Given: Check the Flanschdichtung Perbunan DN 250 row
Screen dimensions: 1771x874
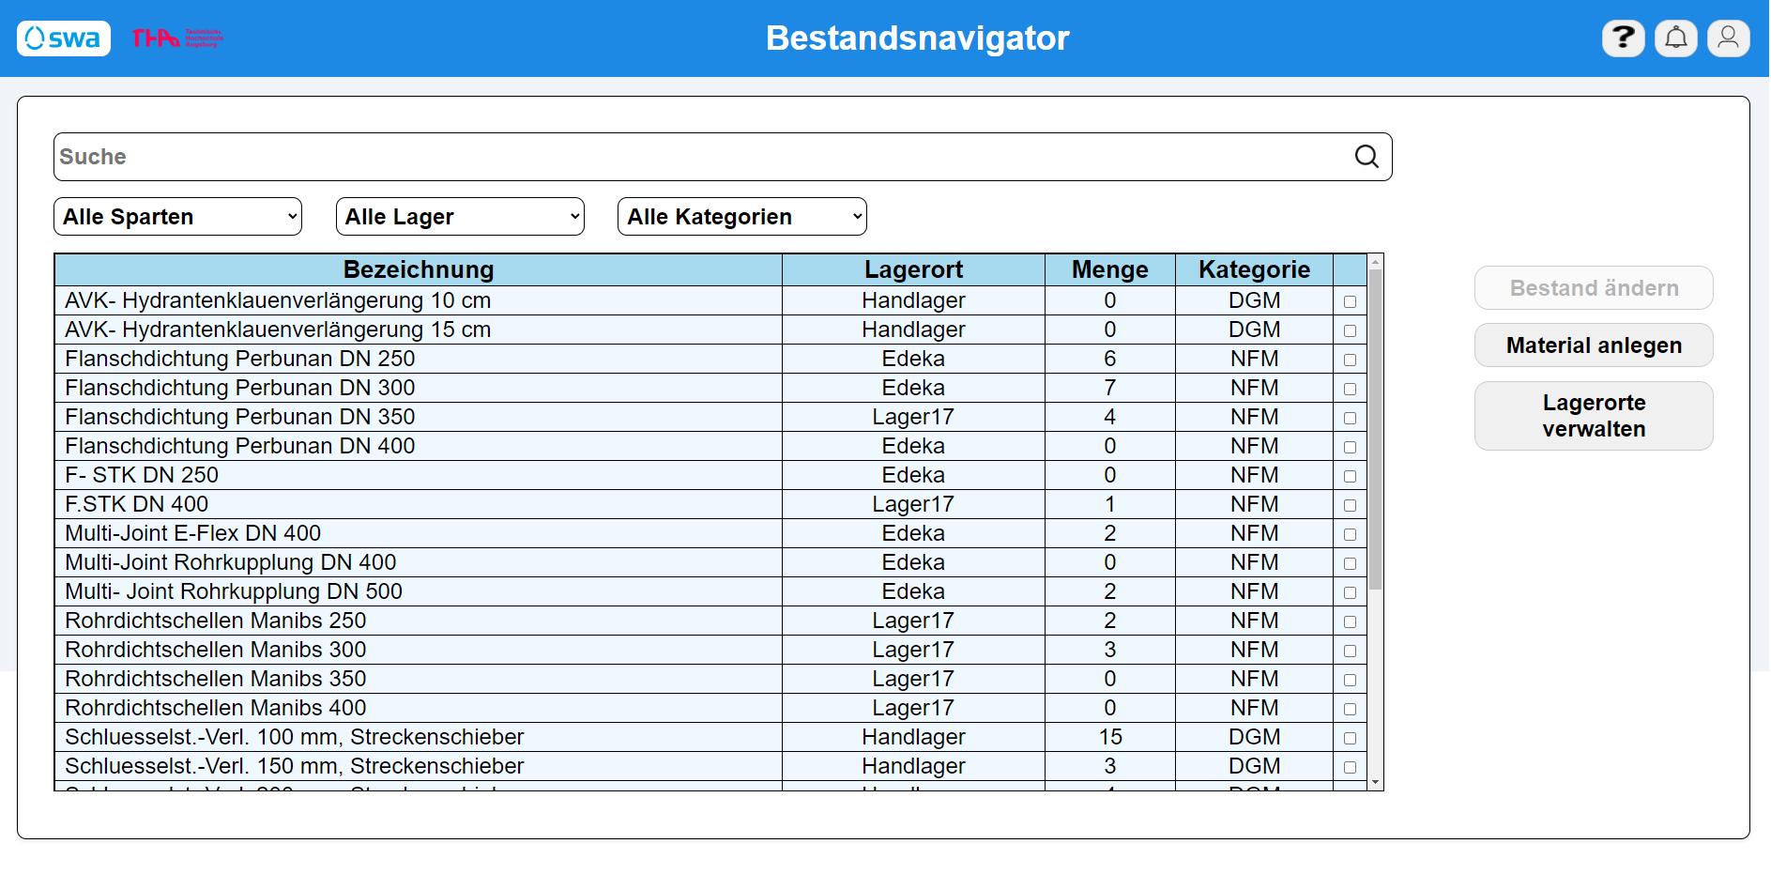Looking at the screenshot, I should pyautogui.click(x=1350, y=360).
